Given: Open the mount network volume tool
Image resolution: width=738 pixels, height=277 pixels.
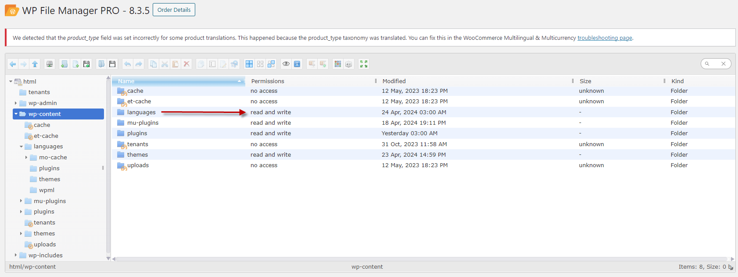Looking at the screenshot, I should [x=50, y=64].
